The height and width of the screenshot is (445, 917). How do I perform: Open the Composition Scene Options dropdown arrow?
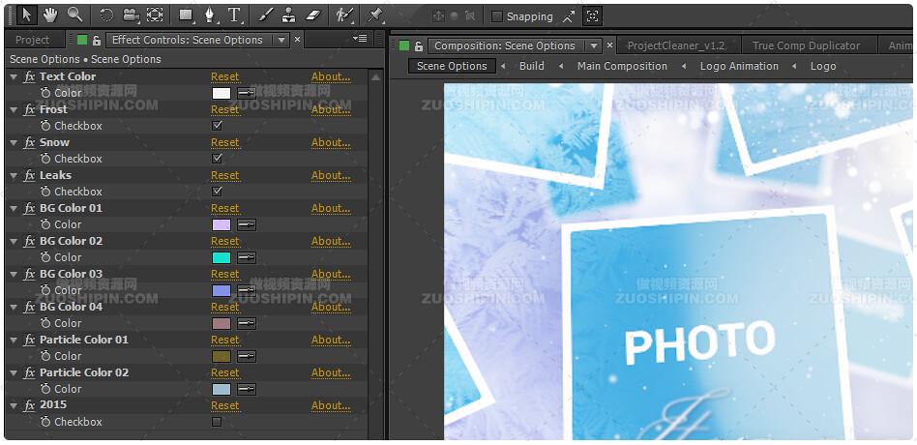(593, 45)
